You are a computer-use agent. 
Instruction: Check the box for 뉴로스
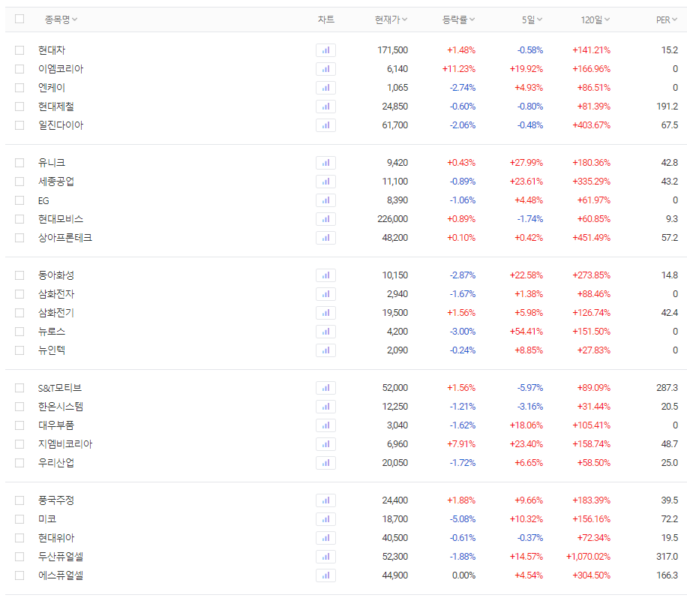coord(19,332)
